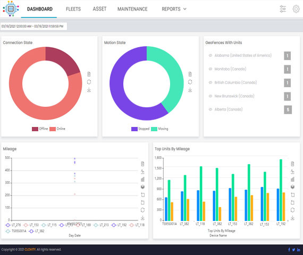Restore the Top Units chart with refresh icon
This screenshot has height=255, width=303.
[292, 210]
